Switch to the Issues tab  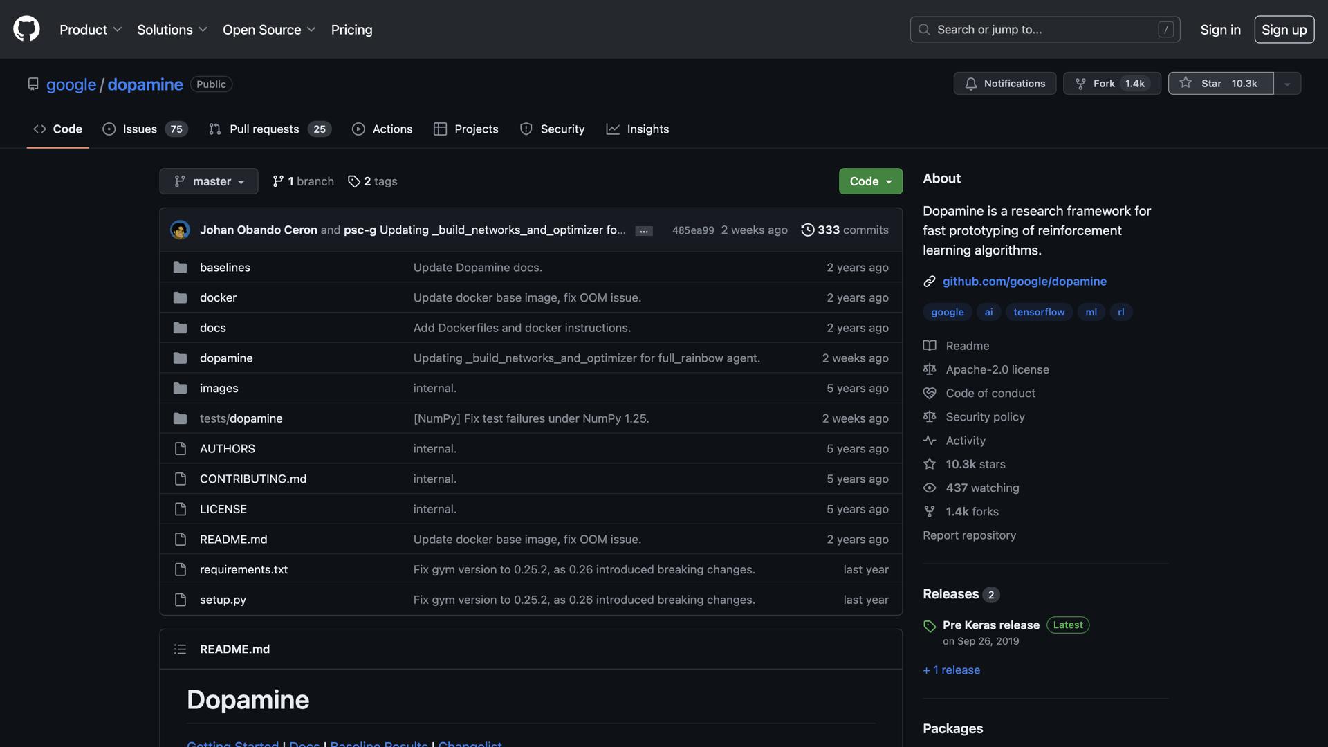145,129
